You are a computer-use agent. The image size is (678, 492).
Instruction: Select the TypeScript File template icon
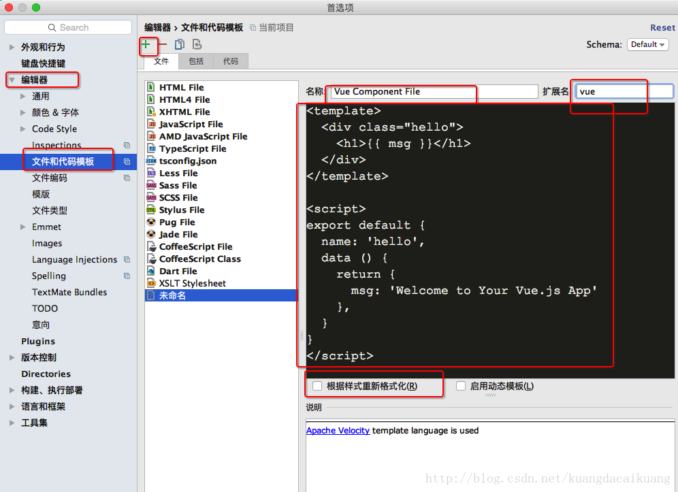(x=151, y=148)
